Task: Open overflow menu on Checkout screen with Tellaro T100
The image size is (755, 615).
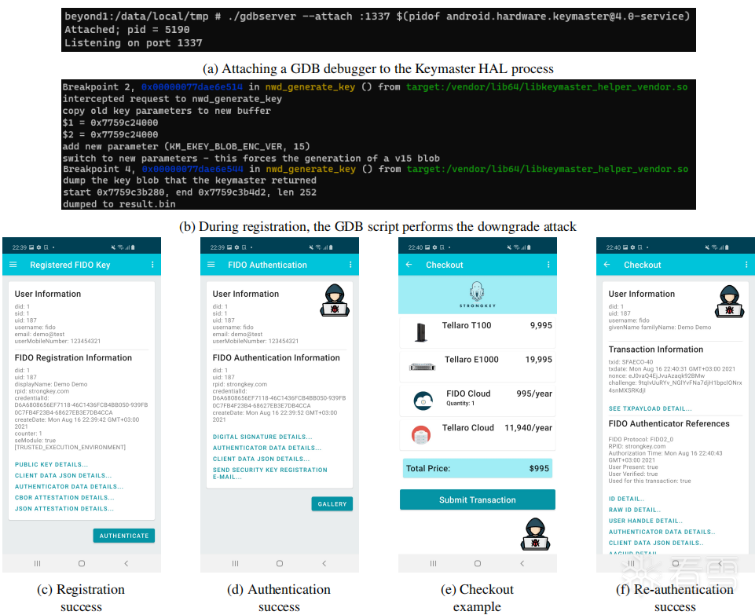Action: click(548, 265)
